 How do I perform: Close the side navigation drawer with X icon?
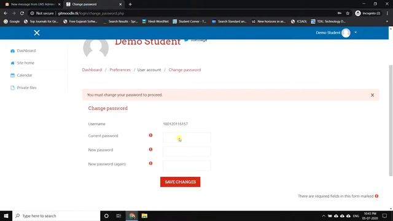point(37,33)
